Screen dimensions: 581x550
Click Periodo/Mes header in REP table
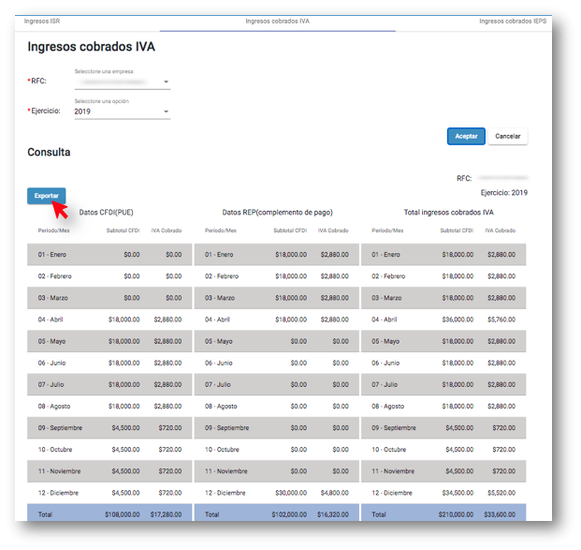[x=221, y=230]
